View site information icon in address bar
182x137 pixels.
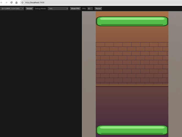(x=22, y=2)
